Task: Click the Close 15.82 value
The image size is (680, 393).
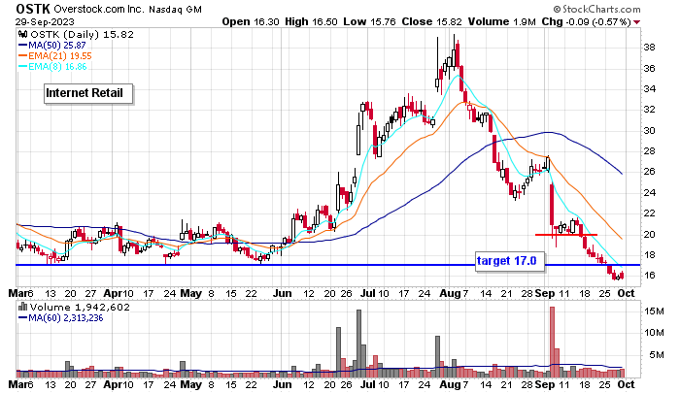Action: click(431, 21)
